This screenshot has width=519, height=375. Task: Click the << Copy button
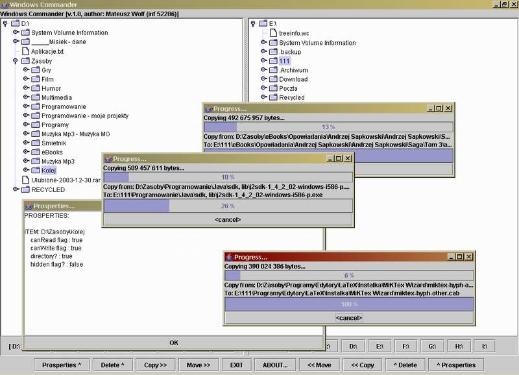click(363, 365)
